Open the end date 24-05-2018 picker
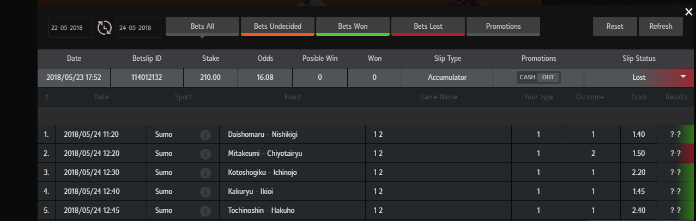 click(138, 28)
